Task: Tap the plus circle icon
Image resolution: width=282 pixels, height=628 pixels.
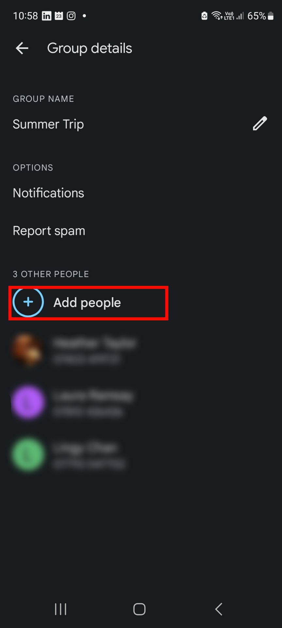Action: click(28, 302)
